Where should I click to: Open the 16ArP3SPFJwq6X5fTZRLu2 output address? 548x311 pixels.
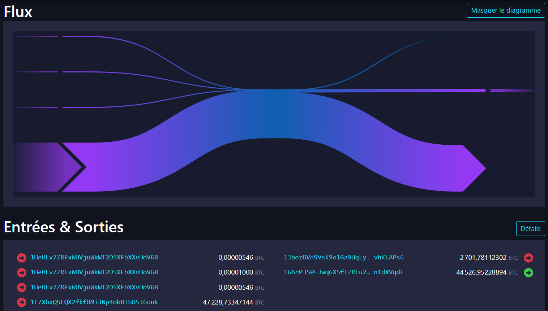[x=326, y=272]
